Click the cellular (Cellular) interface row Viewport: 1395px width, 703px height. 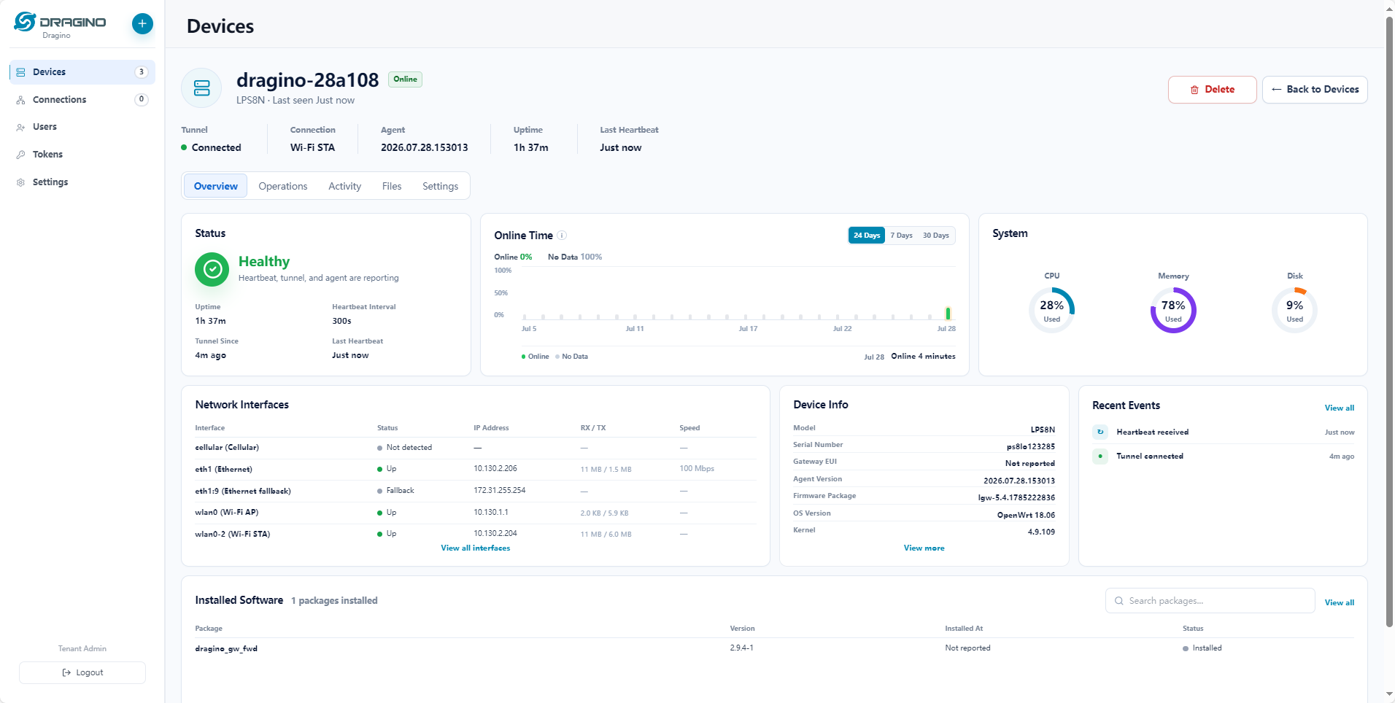(476, 448)
